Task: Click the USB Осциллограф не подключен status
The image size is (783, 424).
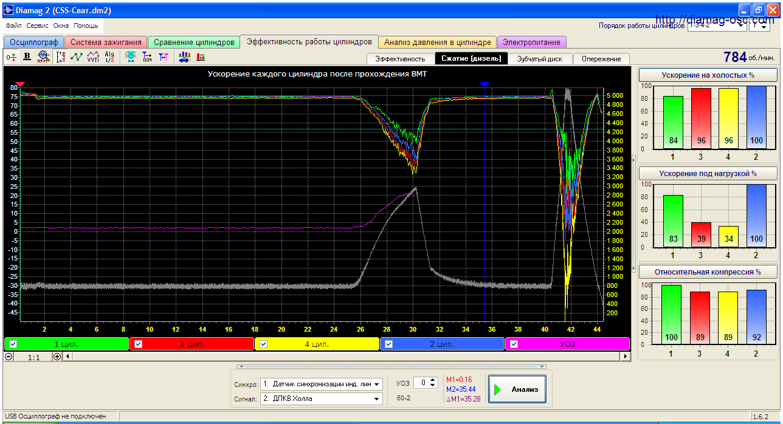Action: point(55,416)
